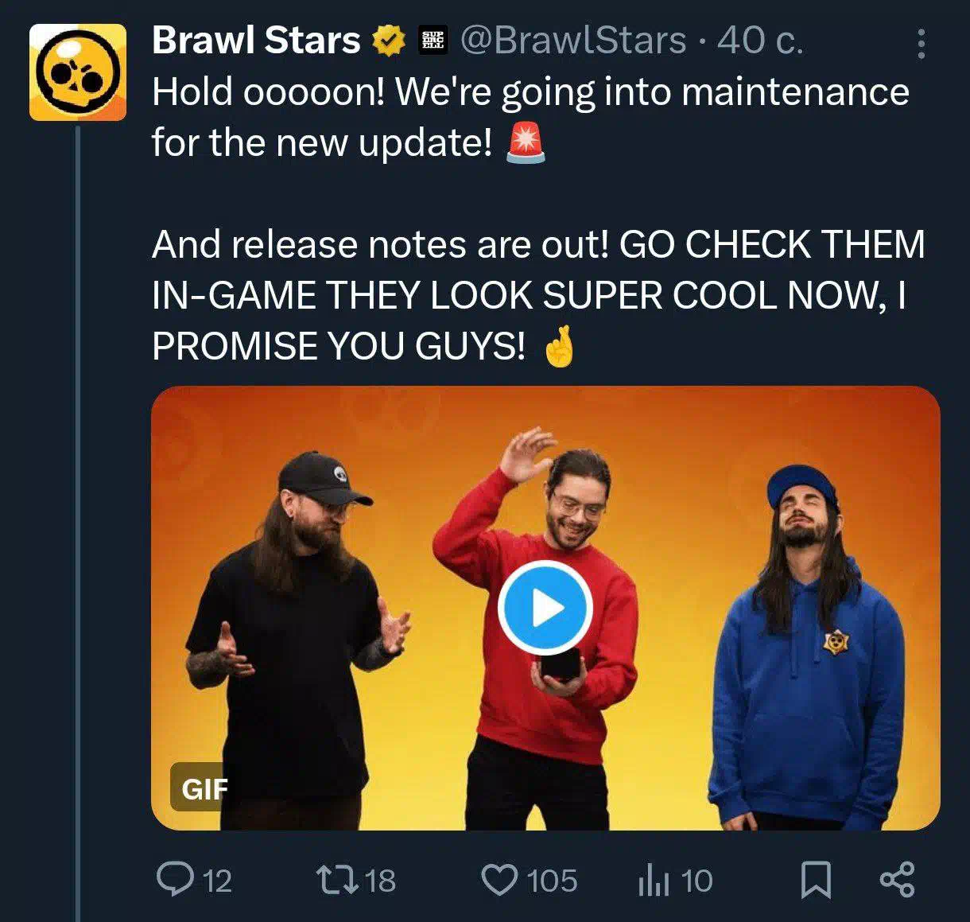Image resolution: width=970 pixels, height=922 pixels.
Task: View tweet analytics bar chart icon
Action: tap(654, 880)
